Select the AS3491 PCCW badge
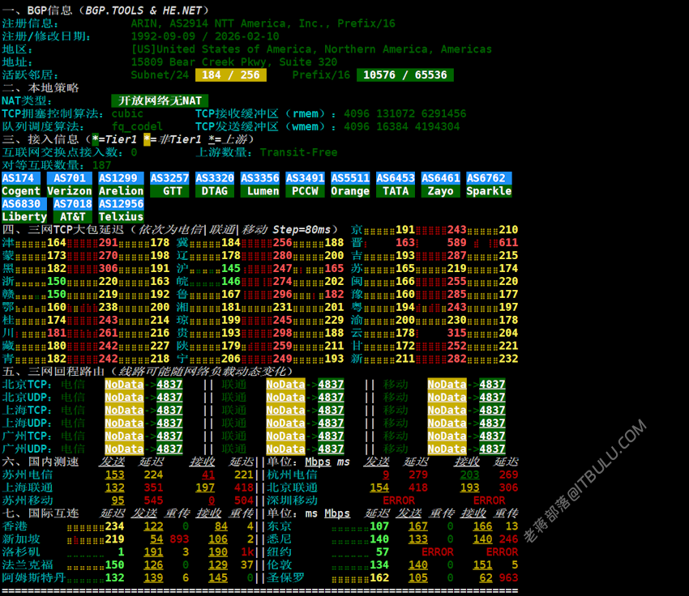This screenshot has height=596, width=689. [x=306, y=185]
